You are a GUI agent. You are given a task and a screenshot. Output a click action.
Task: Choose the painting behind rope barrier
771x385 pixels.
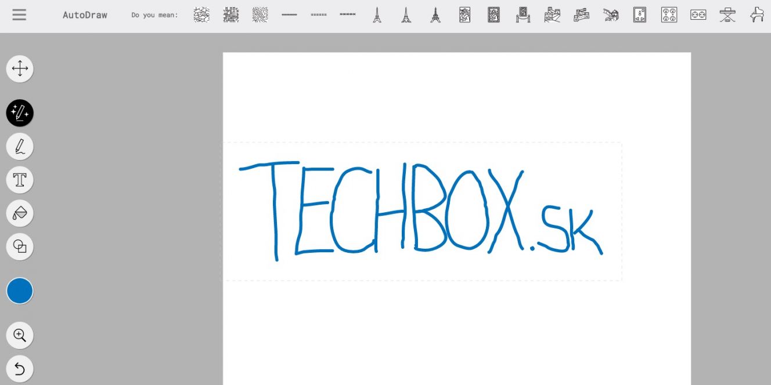[523, 14]
